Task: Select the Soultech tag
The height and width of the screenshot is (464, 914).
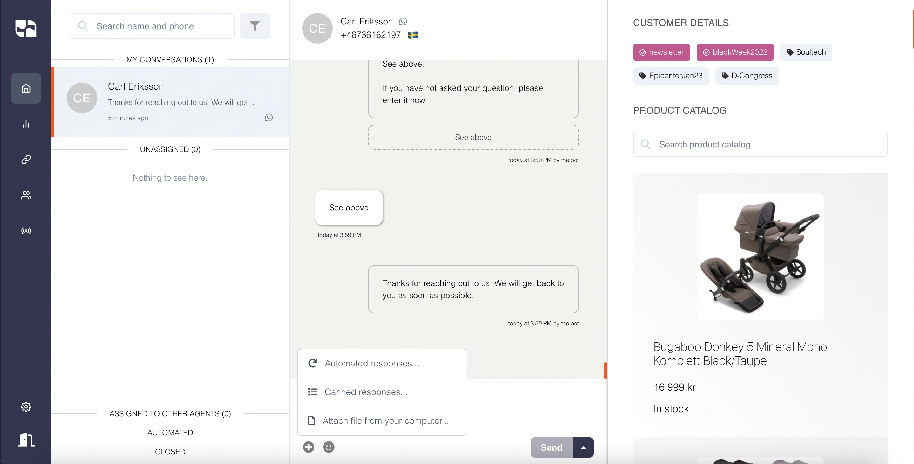Action: tap(806, 52)
